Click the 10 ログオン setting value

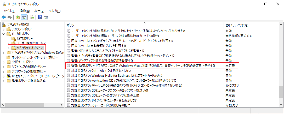coord(232,85)
